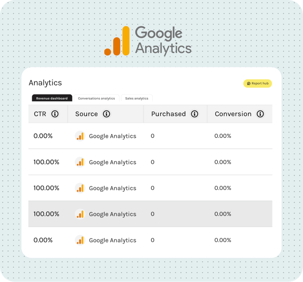Open the Report hub button

coord(258,83)
